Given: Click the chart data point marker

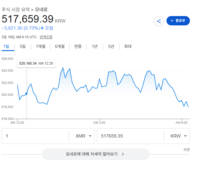Looking at the screenshot, I should click(26, 93).
